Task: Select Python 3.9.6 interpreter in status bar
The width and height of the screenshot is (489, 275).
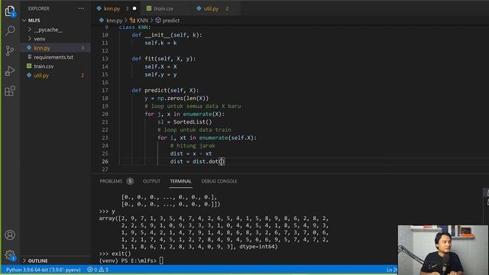Action: (44, 270)
